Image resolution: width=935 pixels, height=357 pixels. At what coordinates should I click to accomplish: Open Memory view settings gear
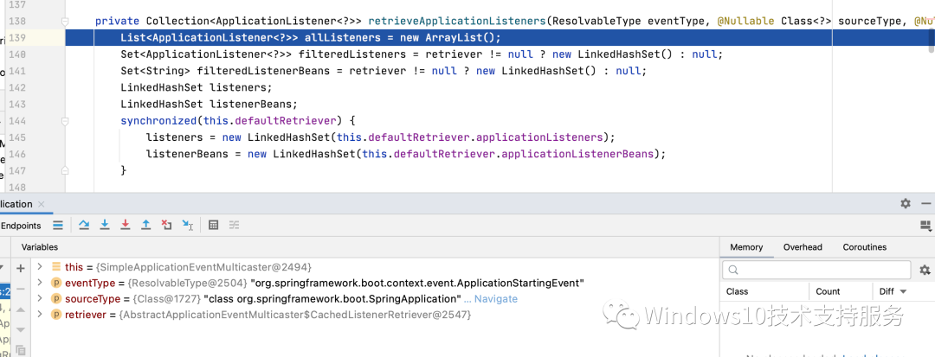925,271
